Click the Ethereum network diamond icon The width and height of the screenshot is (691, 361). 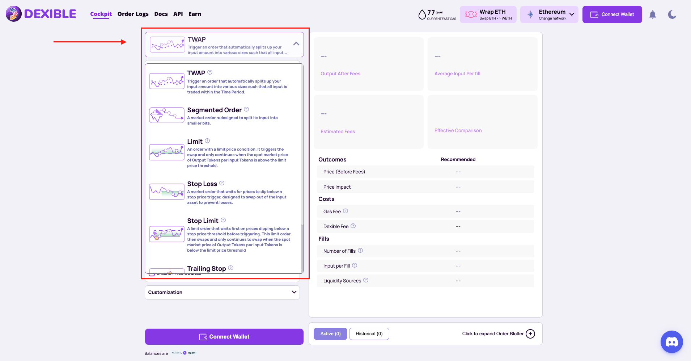pyautogui.click(x=530, y=14)
